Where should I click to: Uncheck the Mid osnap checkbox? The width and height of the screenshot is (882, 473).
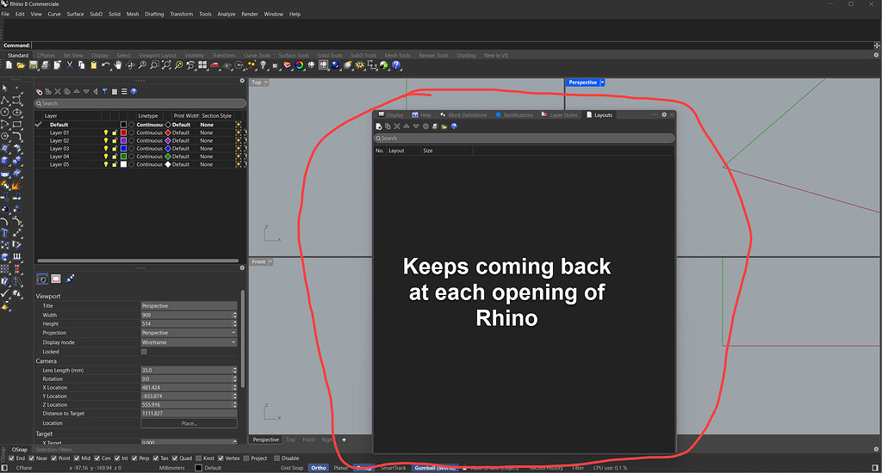click(x=77, y=458)
